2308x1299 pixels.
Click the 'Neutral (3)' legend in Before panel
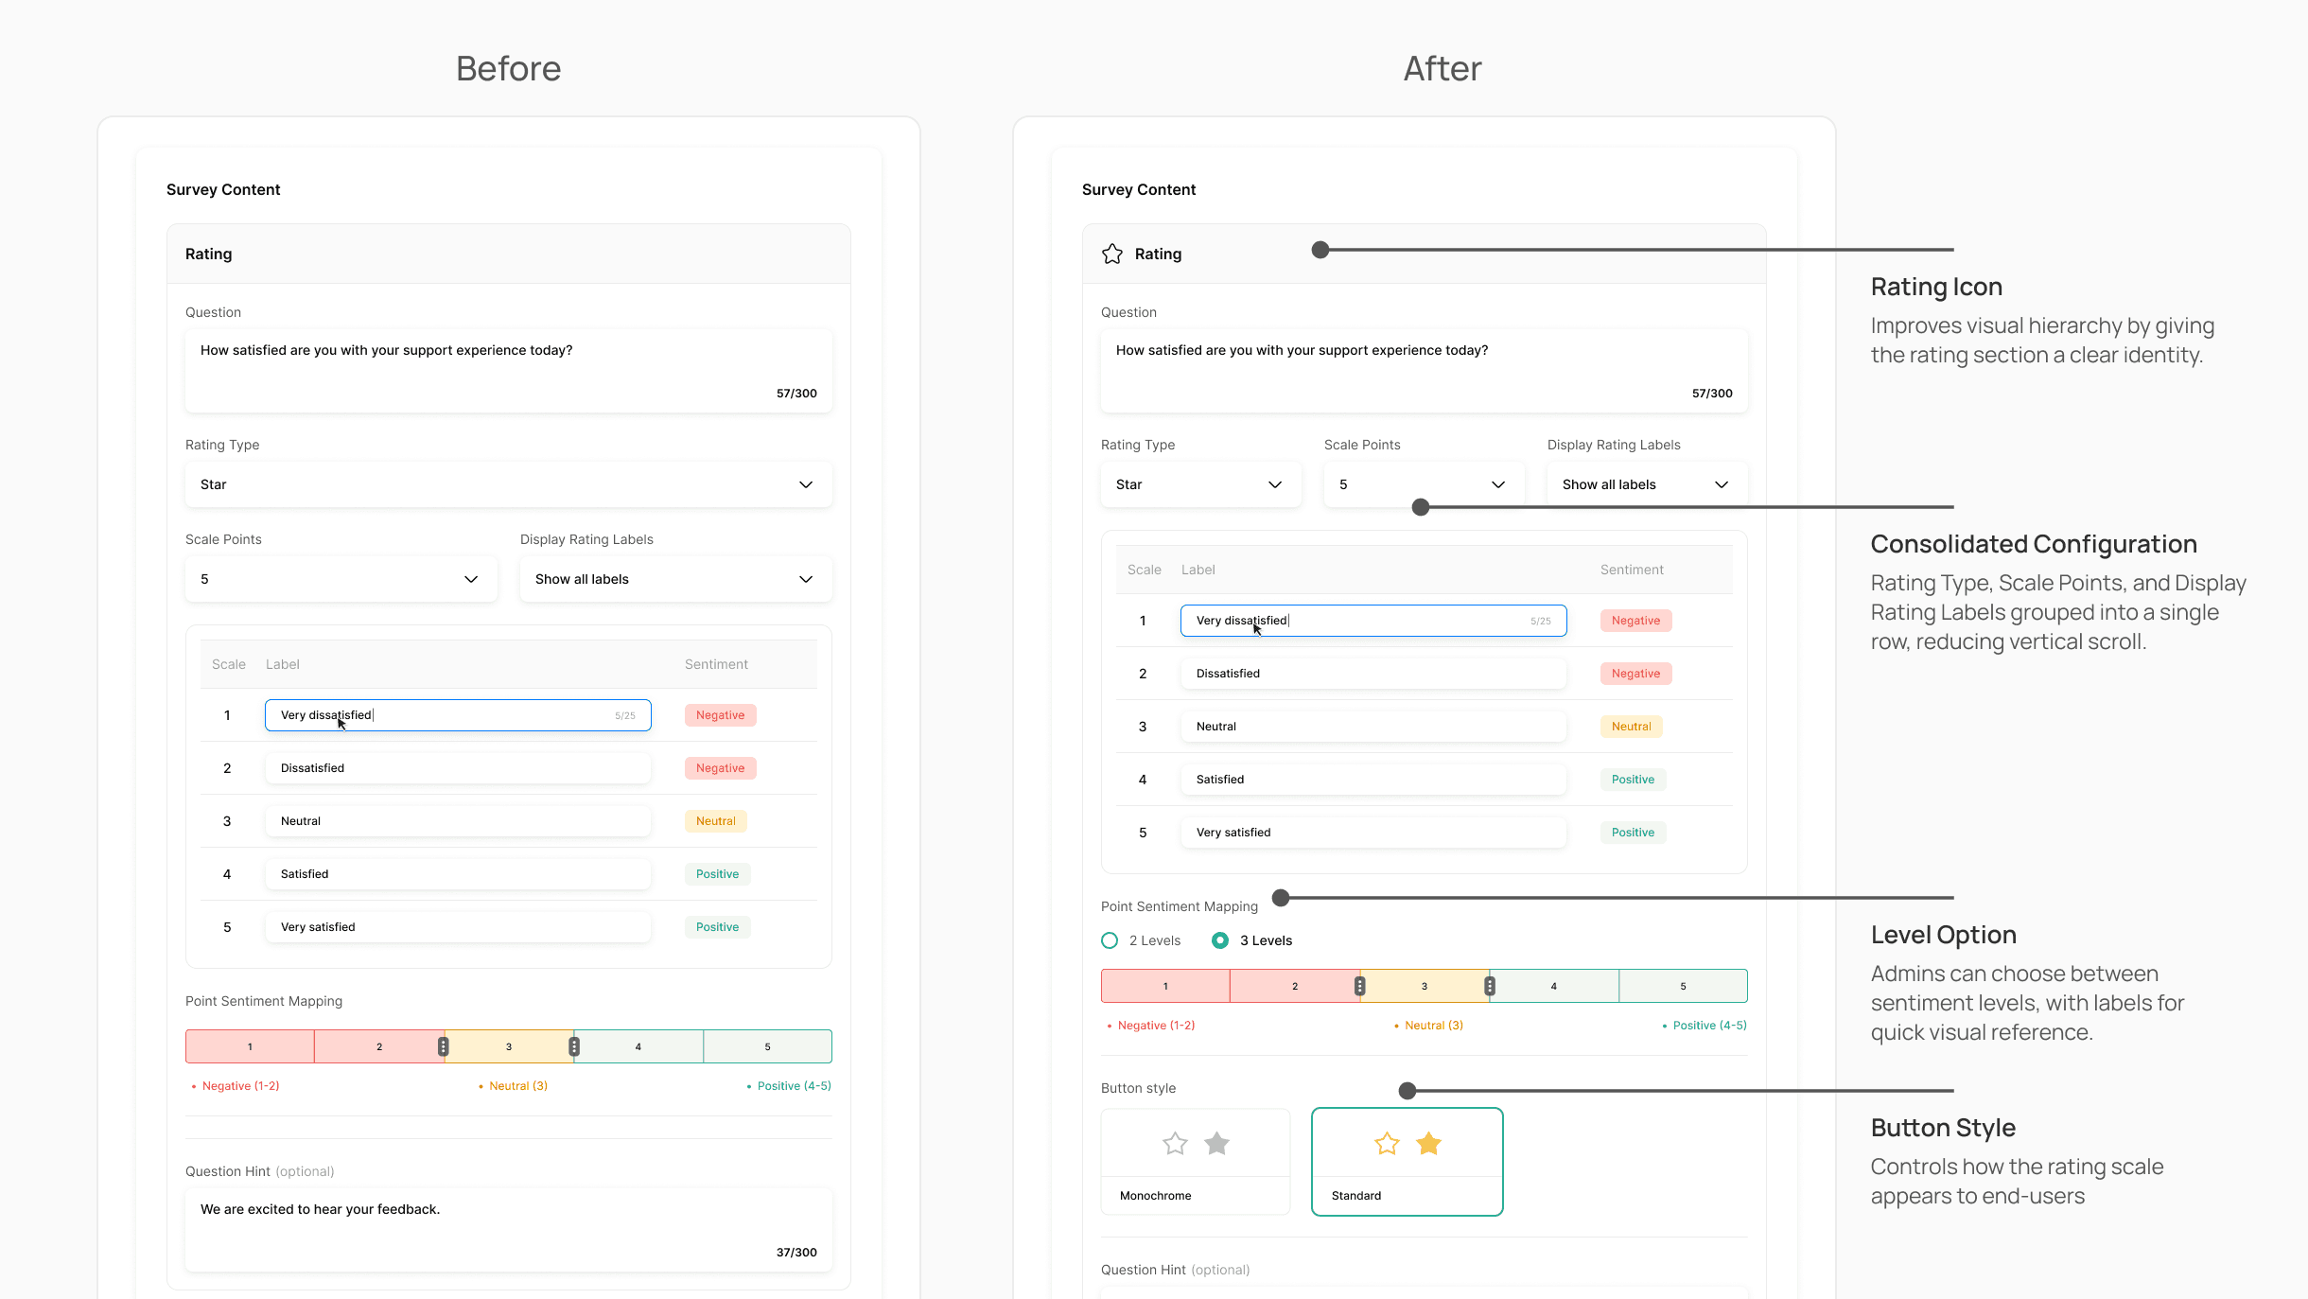click(x=514, y=1086)
